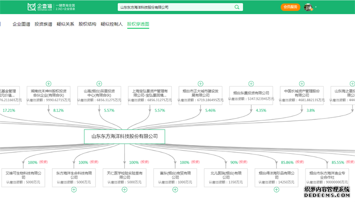Switch to 企业图谱 tab

(x=21, y=24)
